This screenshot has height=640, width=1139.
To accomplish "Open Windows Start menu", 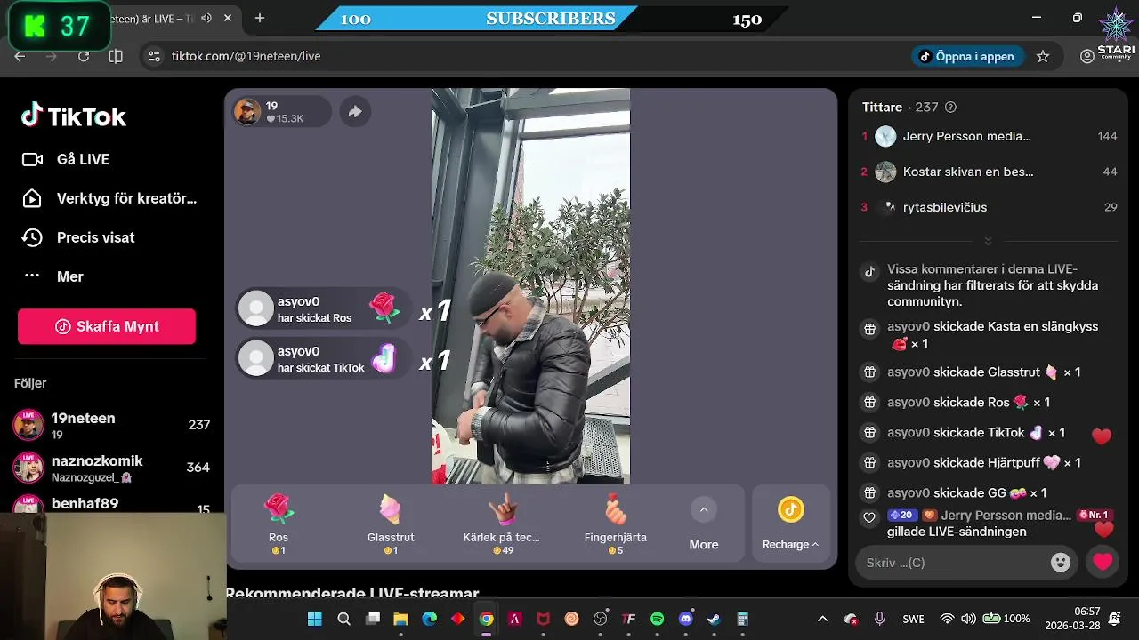I will click(315, 619).
